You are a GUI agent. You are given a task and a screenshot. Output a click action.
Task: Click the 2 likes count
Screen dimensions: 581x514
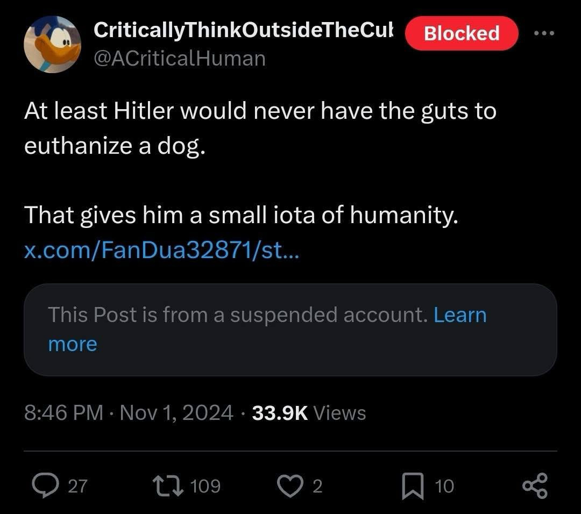pos(317,487)
